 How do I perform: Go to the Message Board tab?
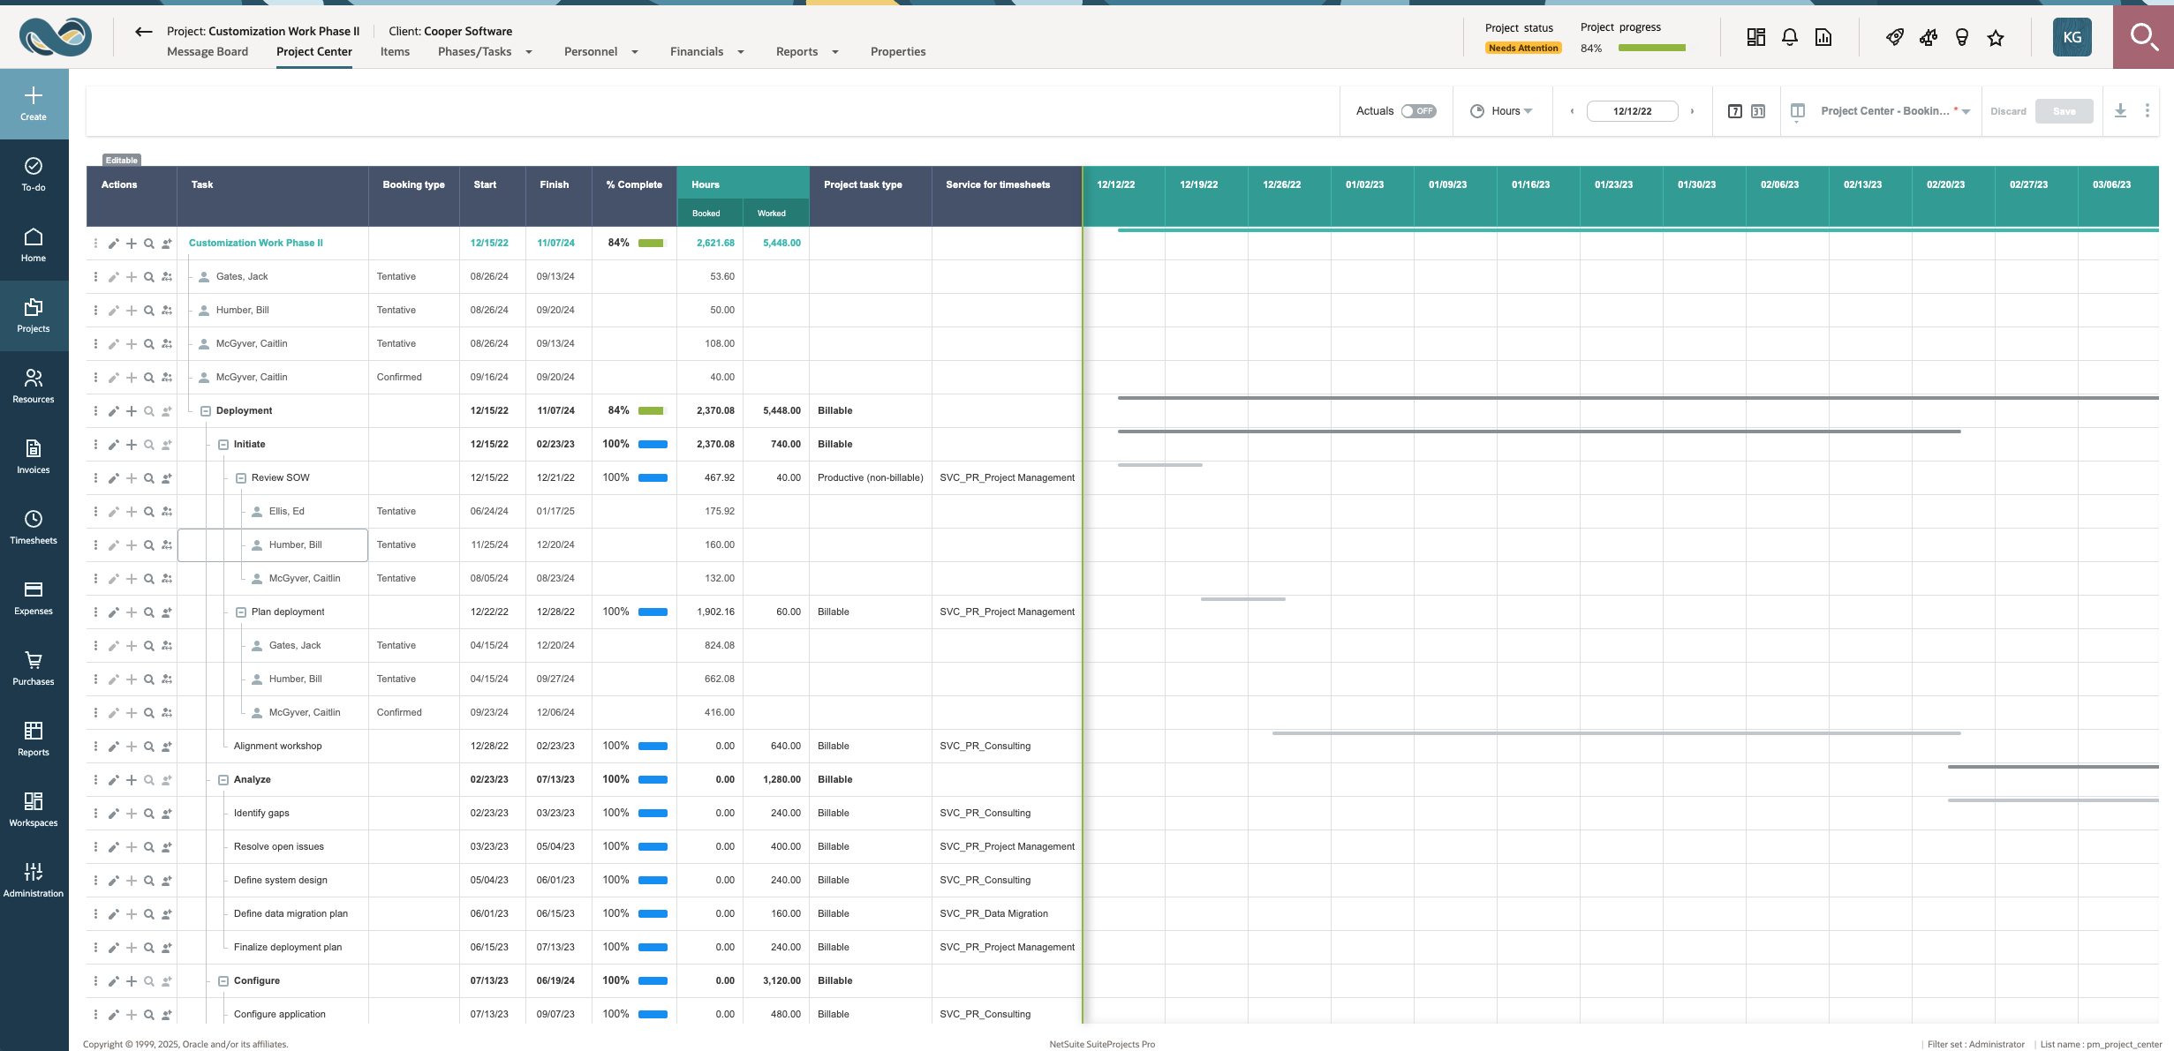click(x=208, y=52)
